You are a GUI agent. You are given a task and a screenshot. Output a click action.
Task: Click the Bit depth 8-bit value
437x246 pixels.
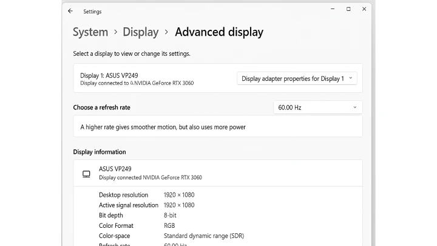tap(171, 216)
